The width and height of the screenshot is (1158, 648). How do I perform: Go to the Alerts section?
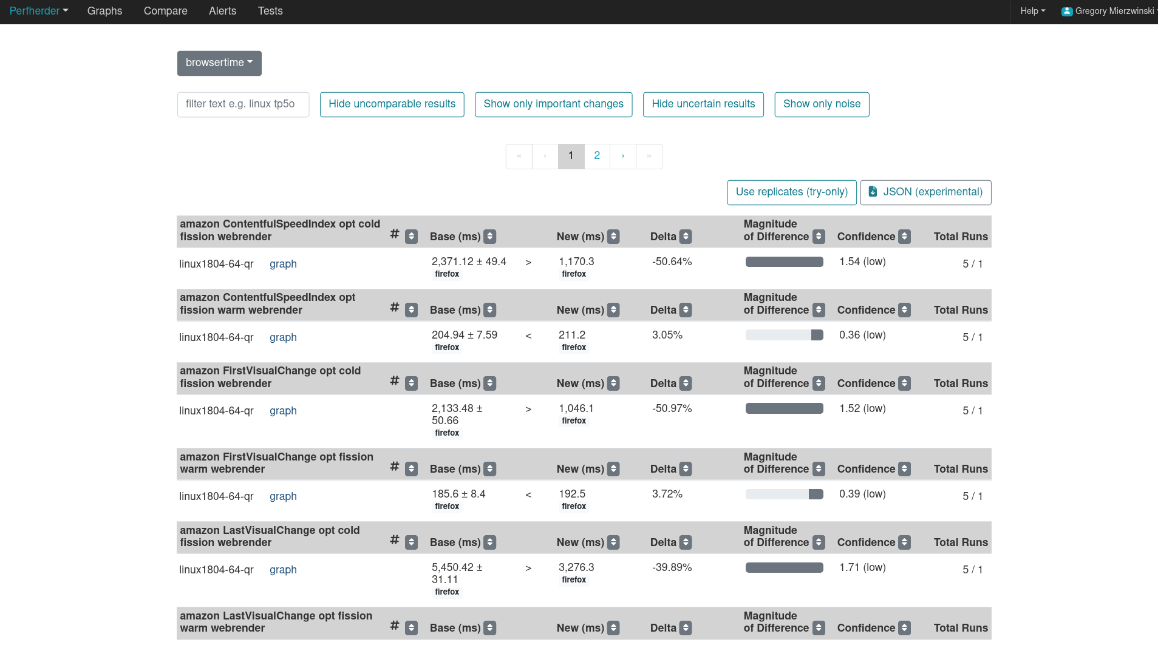tap(222, 11)
